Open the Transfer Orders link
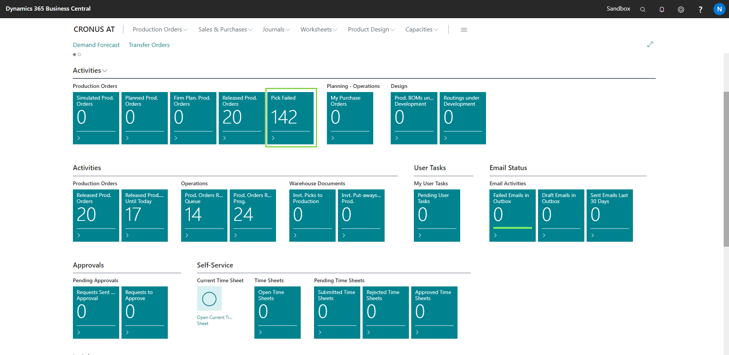 tap(149, 45)
